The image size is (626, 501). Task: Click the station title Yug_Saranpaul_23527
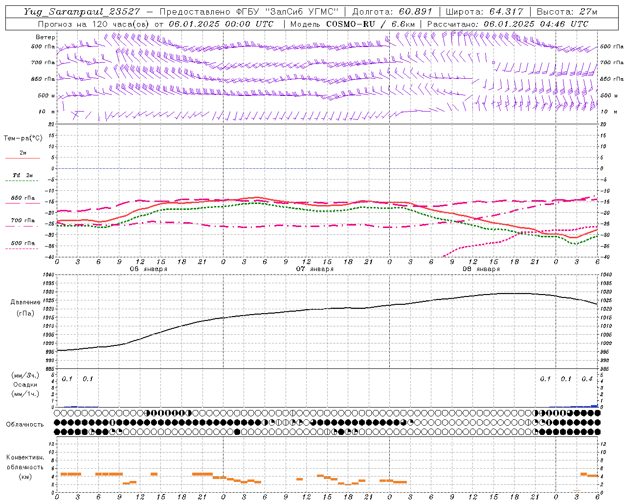(x=82, y=12)
